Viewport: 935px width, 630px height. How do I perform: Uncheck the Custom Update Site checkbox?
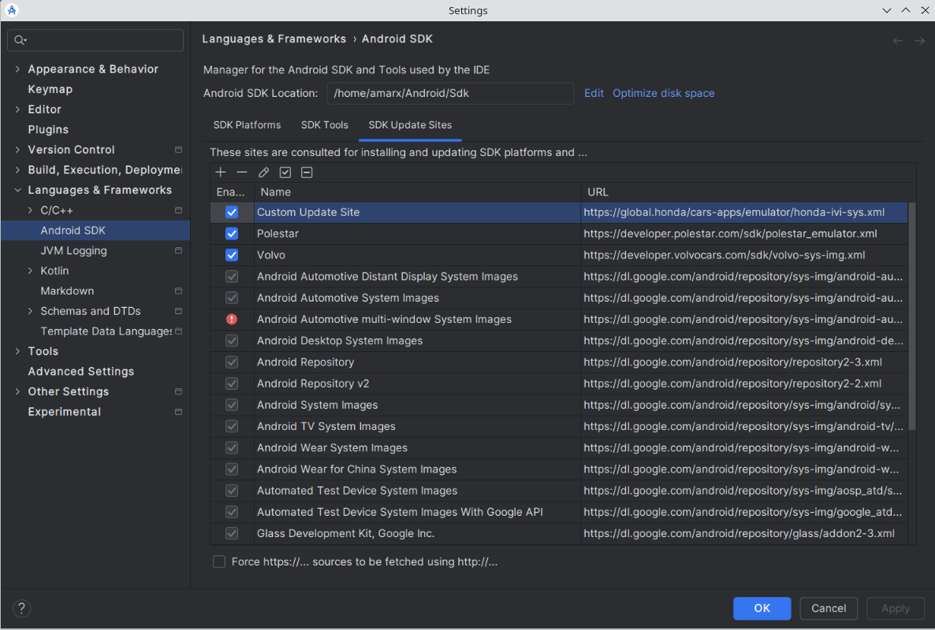pyautogui.click(x=232, y=212)
